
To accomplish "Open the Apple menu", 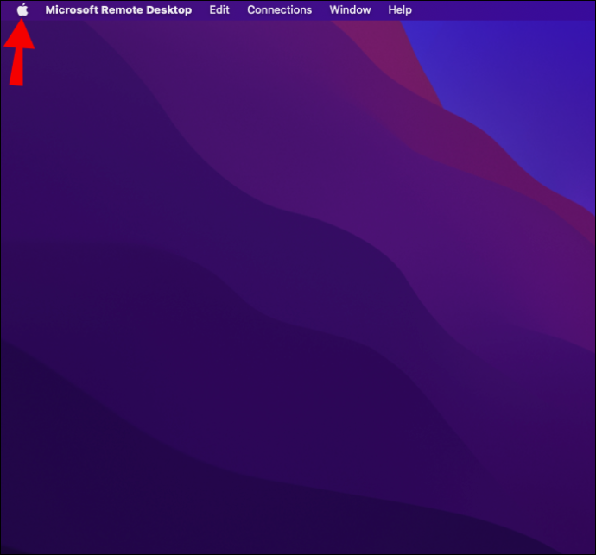I will click(22, 9).
